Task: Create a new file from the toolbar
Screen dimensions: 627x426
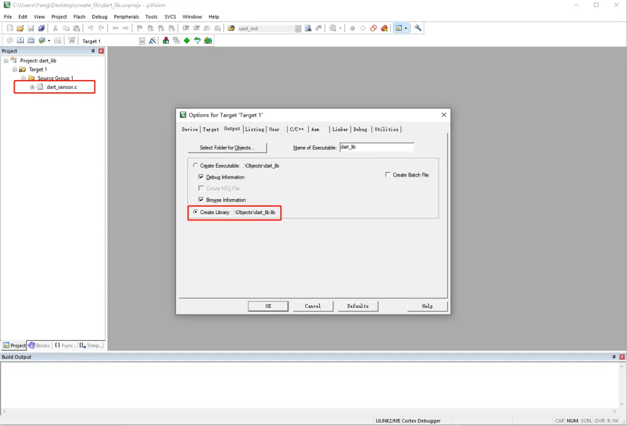Action: click(10, 28)
